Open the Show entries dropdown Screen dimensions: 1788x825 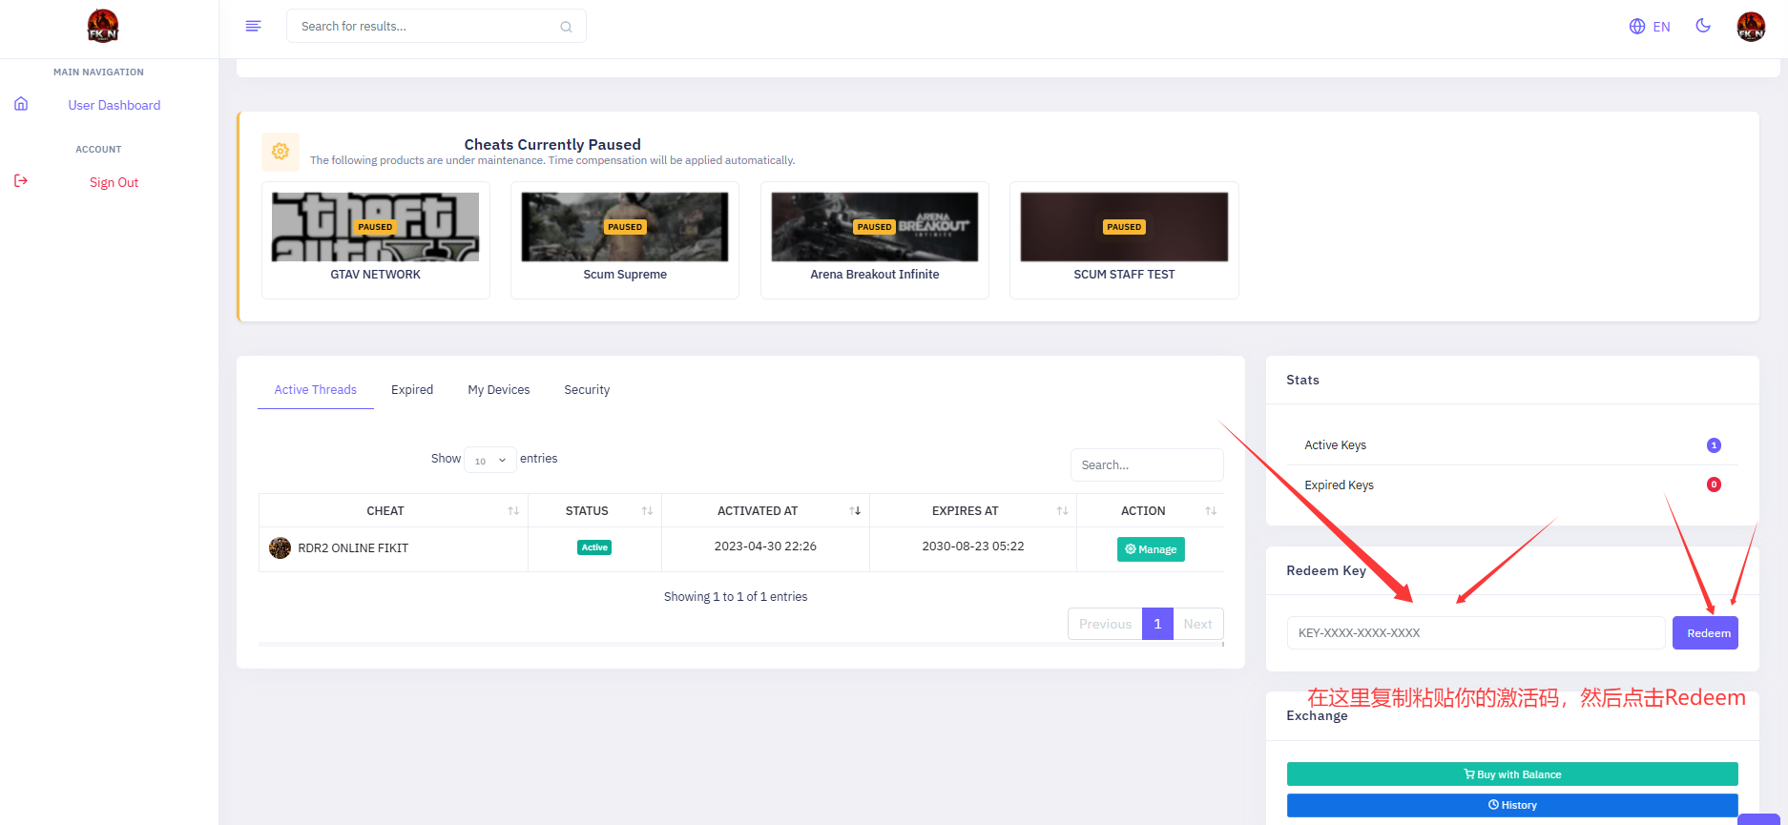tap(490, 460)
